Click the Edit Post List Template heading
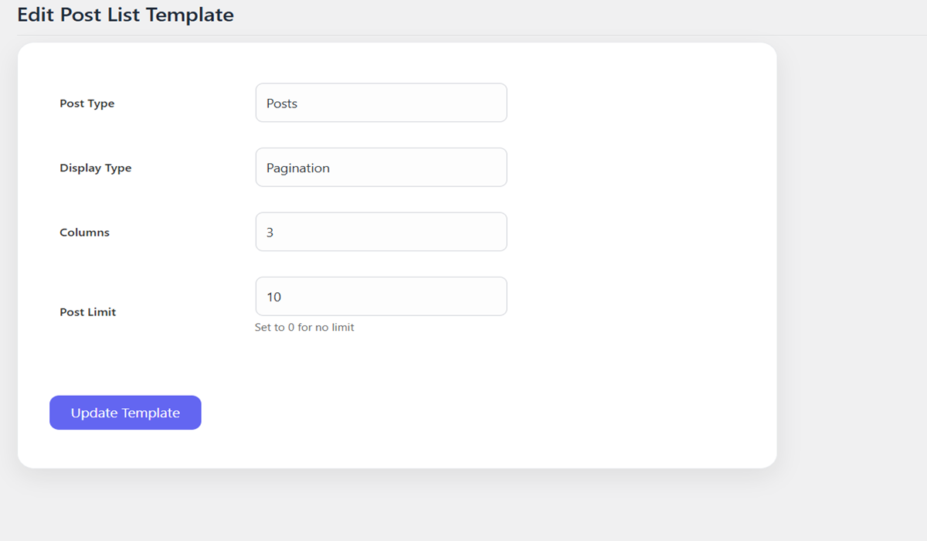Viewport: 927px width, 541px height. 125,14
